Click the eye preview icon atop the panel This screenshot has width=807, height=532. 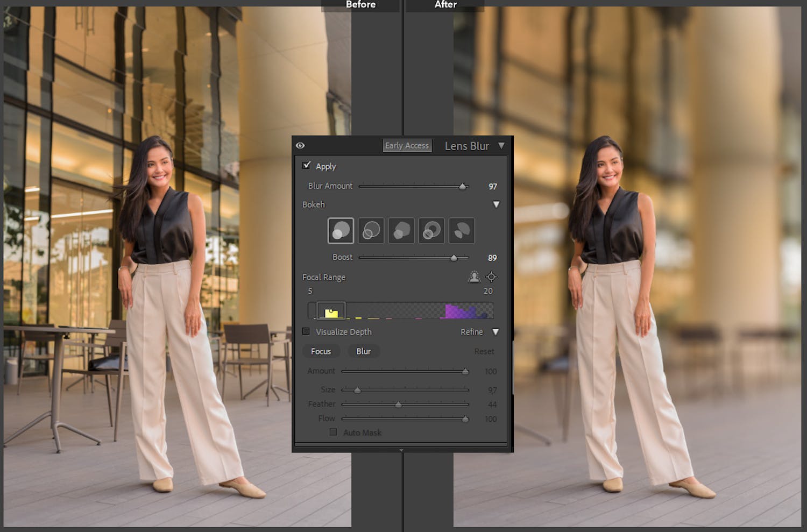coord(301,145)
